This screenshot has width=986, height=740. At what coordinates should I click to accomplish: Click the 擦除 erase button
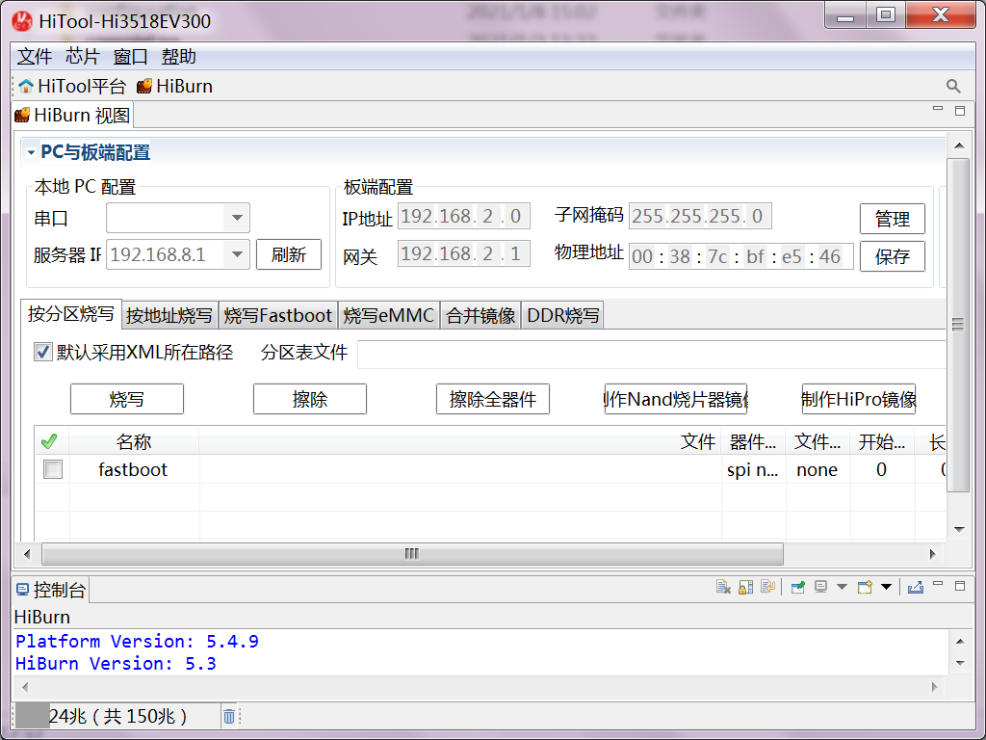310,399
